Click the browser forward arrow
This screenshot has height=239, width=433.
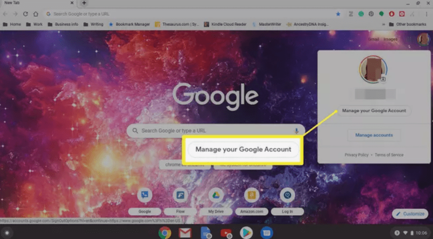(x=15, y=14)
